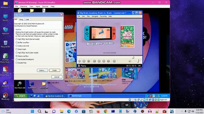Open This PC on Windows 11 desktop

pyautogui.click(x=5, y=18)
